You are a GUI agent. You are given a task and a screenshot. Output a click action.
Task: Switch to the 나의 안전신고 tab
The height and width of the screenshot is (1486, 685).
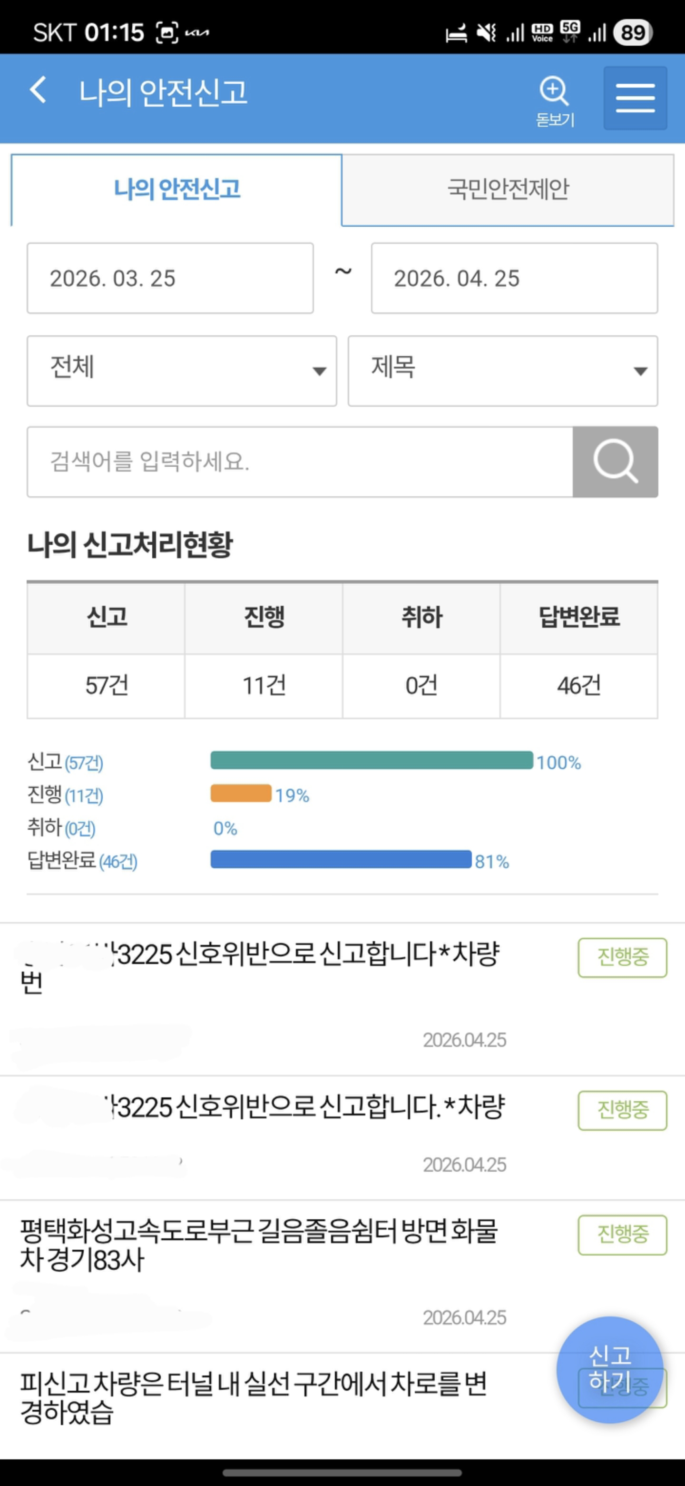176,190
